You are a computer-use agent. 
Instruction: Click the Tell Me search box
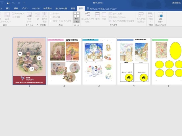[x=102, y=8]
